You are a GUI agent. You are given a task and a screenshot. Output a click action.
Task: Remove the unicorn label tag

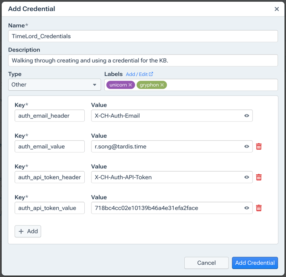pos(130,85)
